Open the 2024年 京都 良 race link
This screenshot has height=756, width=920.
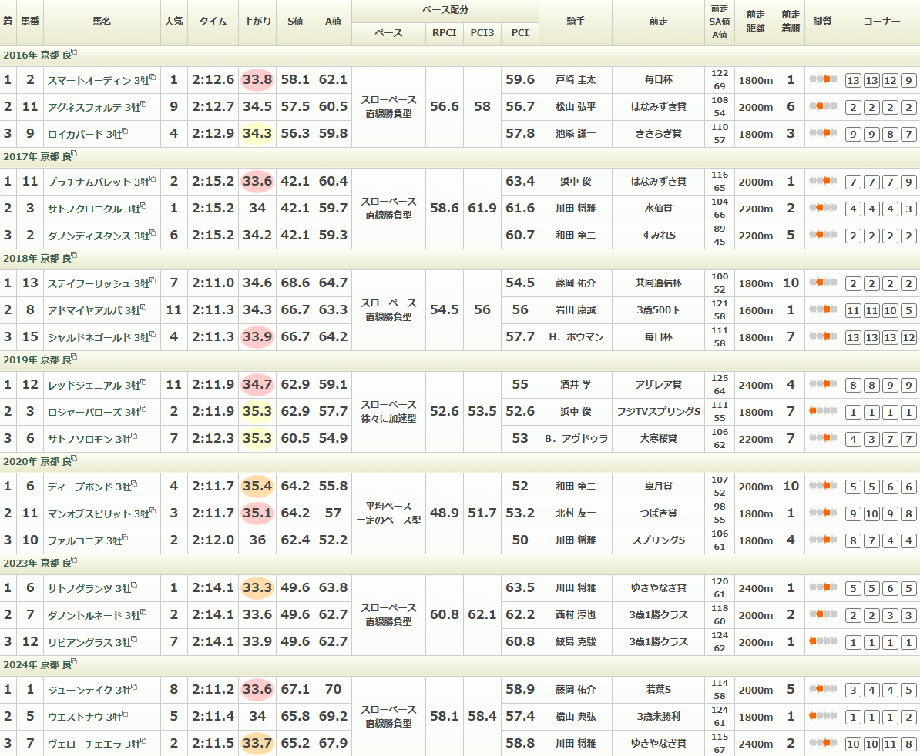35,664
